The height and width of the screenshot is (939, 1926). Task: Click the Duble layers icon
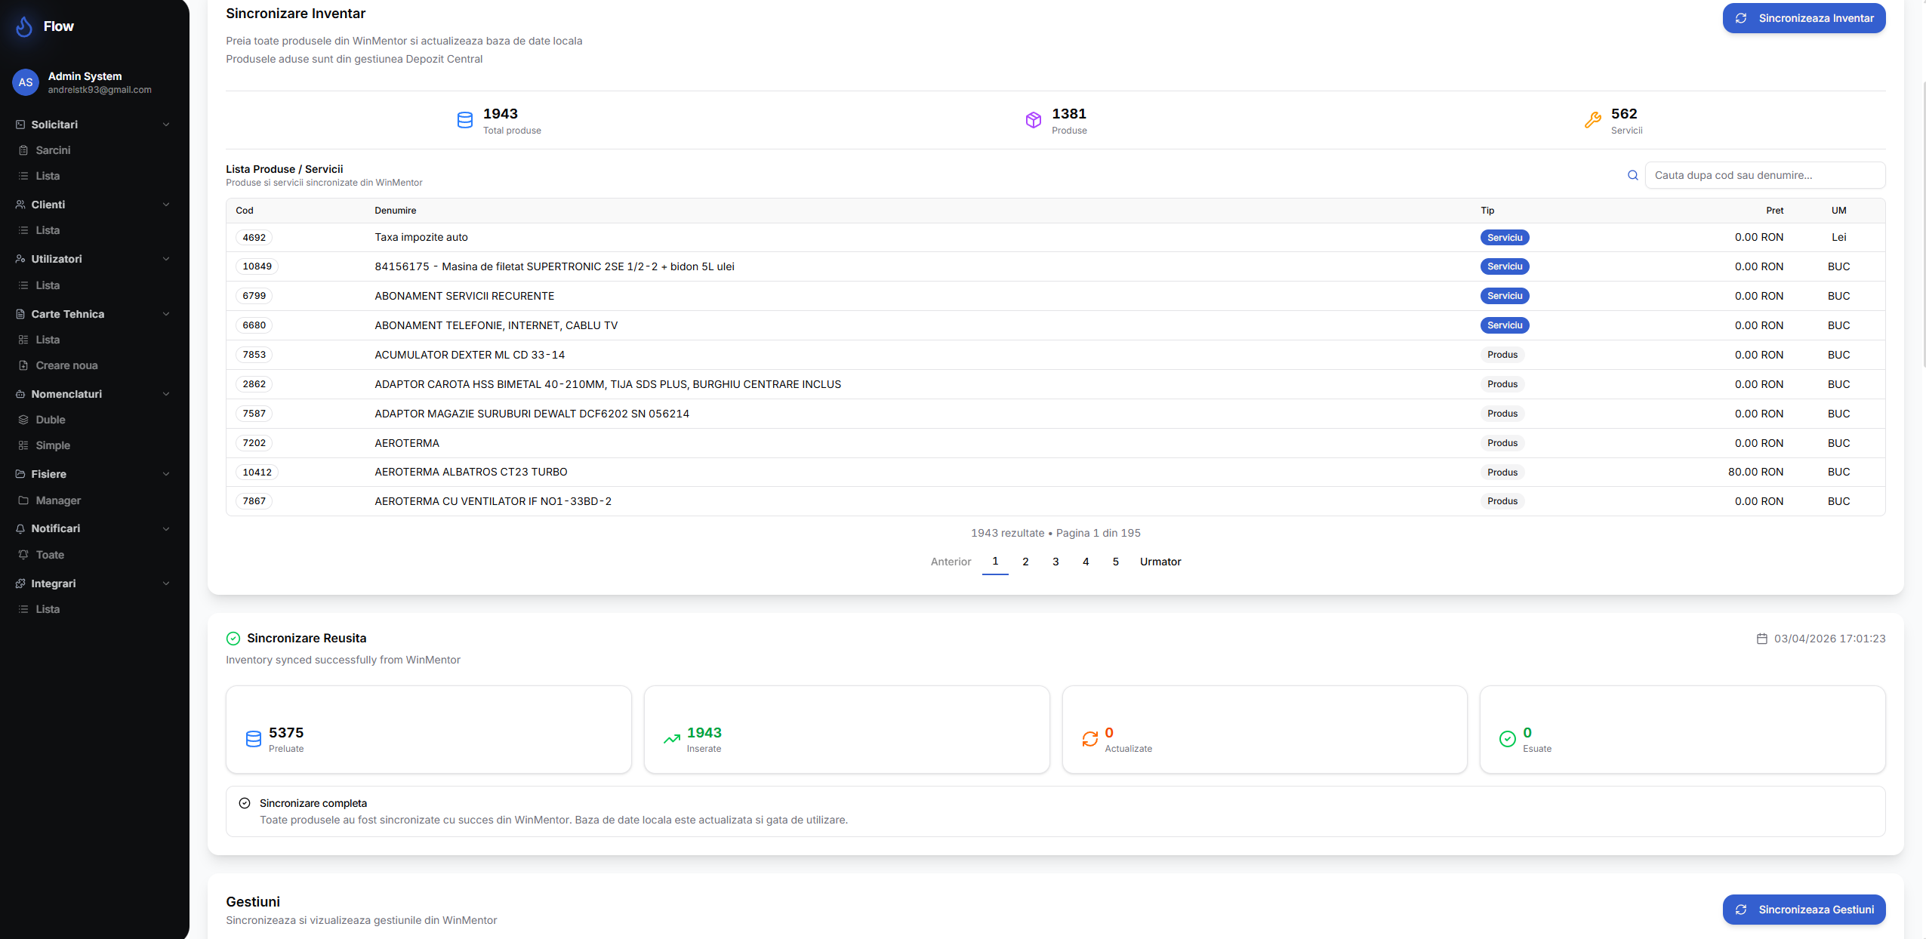tap(23, 420)
